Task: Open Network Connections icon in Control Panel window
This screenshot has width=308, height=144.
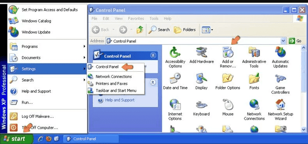Action: click(x=254, y=110)
